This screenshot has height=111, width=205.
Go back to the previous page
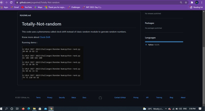click(2, 3)
